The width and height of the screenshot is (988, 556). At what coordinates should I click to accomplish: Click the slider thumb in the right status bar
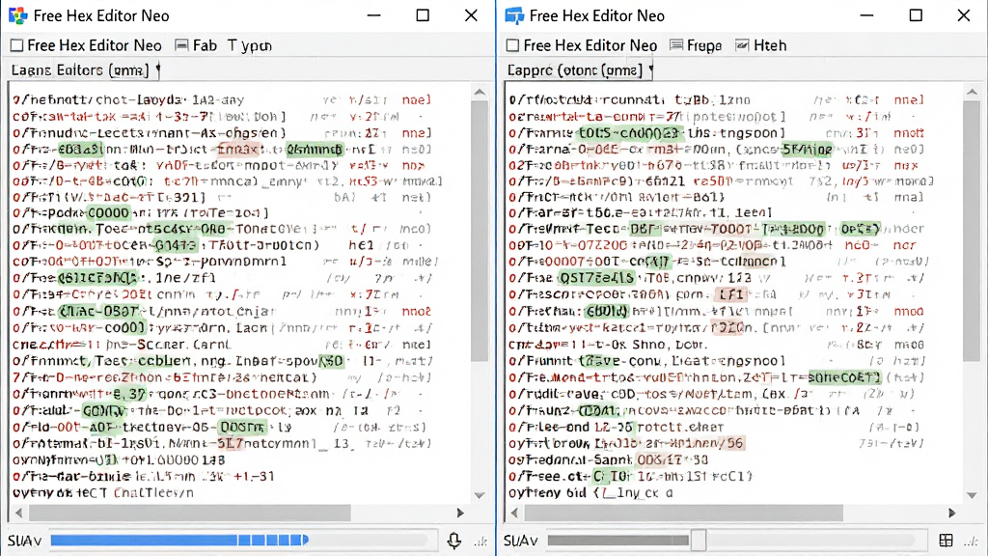click(x=698, y=541)
